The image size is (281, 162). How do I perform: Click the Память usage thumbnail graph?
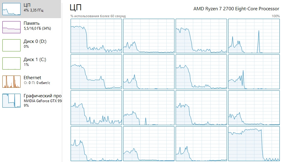point(11,27)
